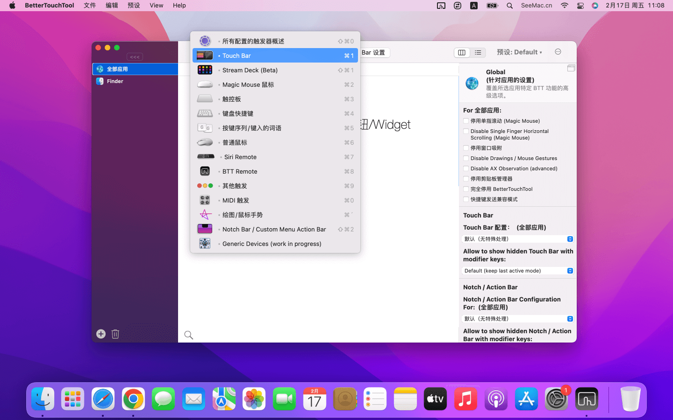Click the 触控板 trackpad icon
This screenshot has height=420, width=673.
pyautogui.click(x=205, y=99)
